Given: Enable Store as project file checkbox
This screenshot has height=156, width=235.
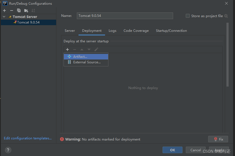Looking at the screenshot, I should (x=188, y=16).
